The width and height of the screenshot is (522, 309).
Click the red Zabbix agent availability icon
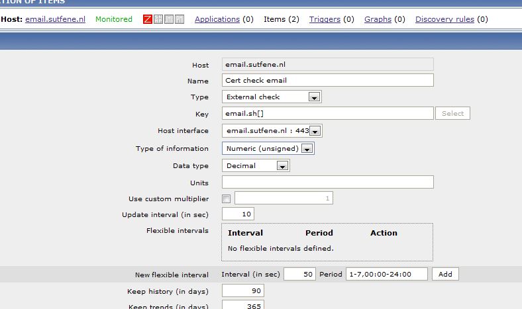click(x=148, y=19)
